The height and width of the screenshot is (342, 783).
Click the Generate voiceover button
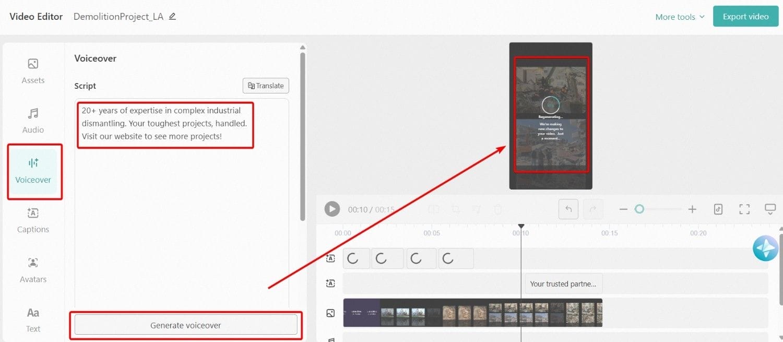(x=186, y=325)
